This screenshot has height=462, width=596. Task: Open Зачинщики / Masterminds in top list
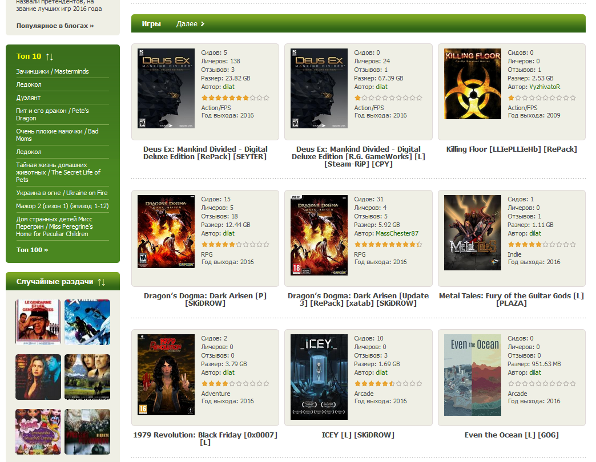[53, 71]
